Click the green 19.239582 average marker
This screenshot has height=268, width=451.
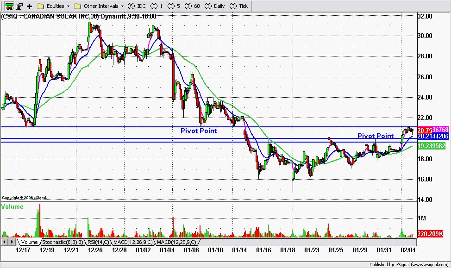(x=432, y=146)
